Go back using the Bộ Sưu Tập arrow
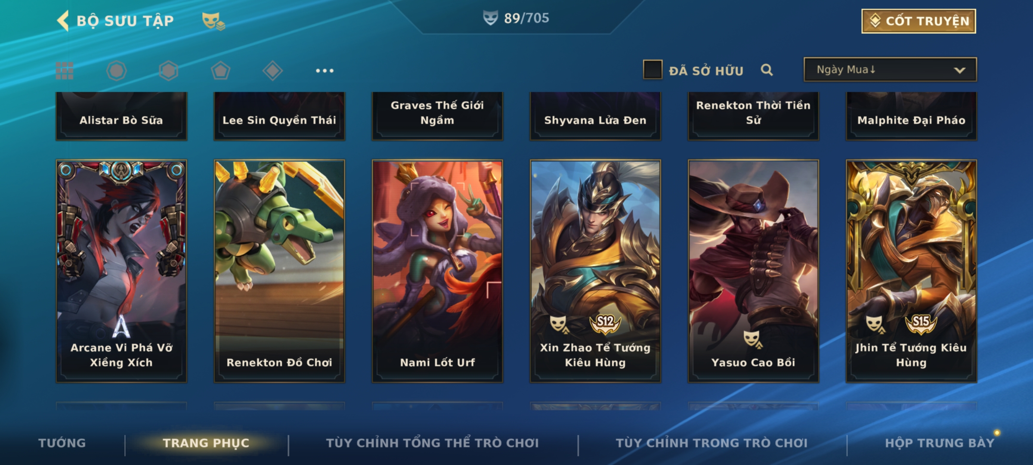1033x465 pixels. pyautogui.click(x=63, y=21)
